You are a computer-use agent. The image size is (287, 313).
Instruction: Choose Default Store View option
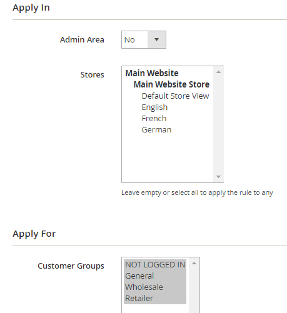click(x=175, y=96)
